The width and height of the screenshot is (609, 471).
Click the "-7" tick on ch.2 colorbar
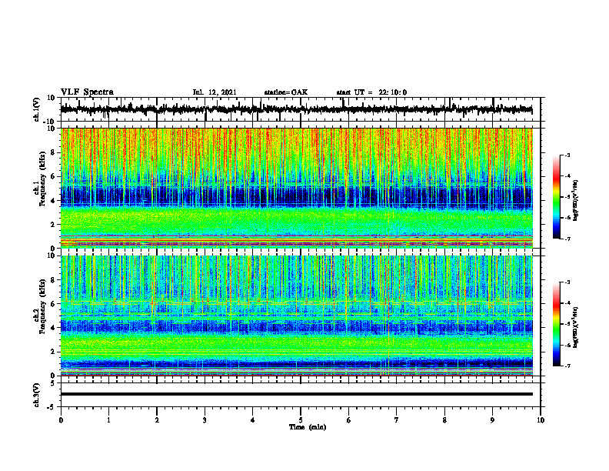[567, 366]
